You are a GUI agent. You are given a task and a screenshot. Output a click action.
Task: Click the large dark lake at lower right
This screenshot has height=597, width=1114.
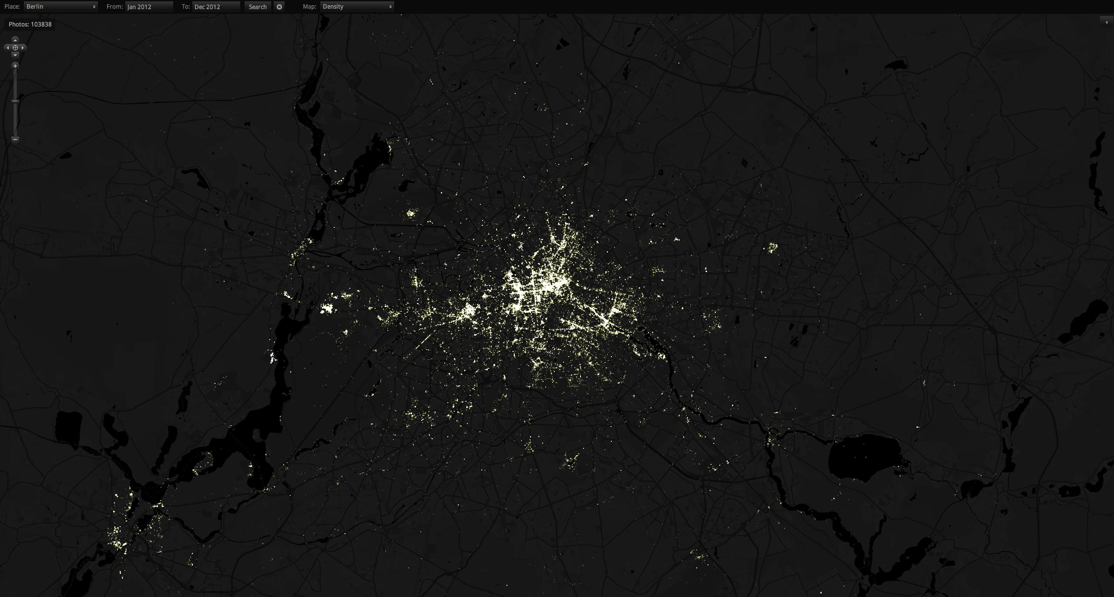864,457
